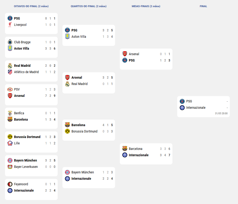This screenshot has width=238, height=204.
Task: Click the Internazionale logo in the final card
Action: click(x=182, y=108)
